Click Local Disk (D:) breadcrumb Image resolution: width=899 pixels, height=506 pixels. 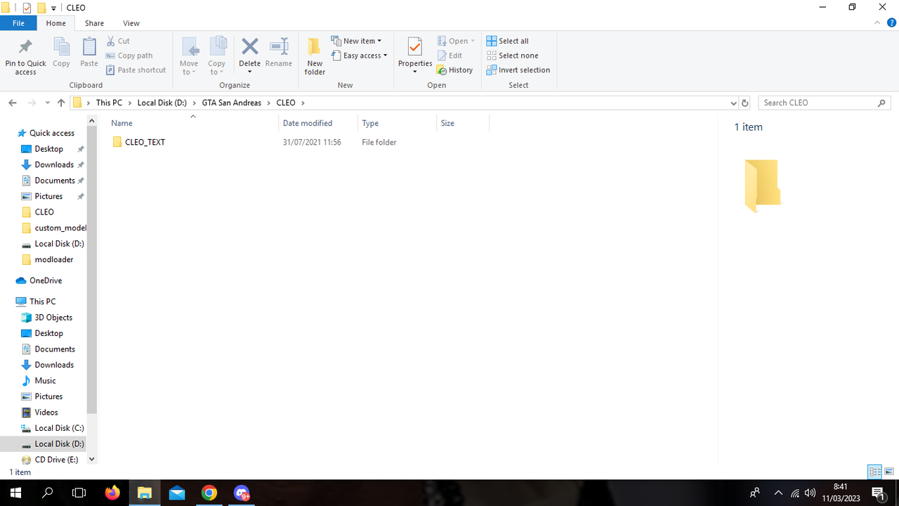162,103
